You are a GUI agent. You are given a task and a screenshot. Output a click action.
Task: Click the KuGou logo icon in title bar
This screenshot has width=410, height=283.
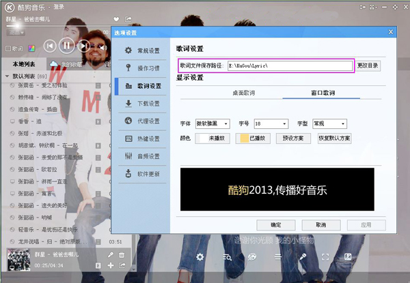click(10, 7)
